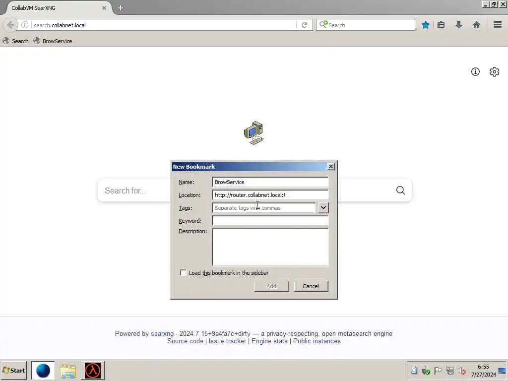Viewport: 508px width, 381px height.
Task: Click the network tray icon
Action: click(449, 371)
